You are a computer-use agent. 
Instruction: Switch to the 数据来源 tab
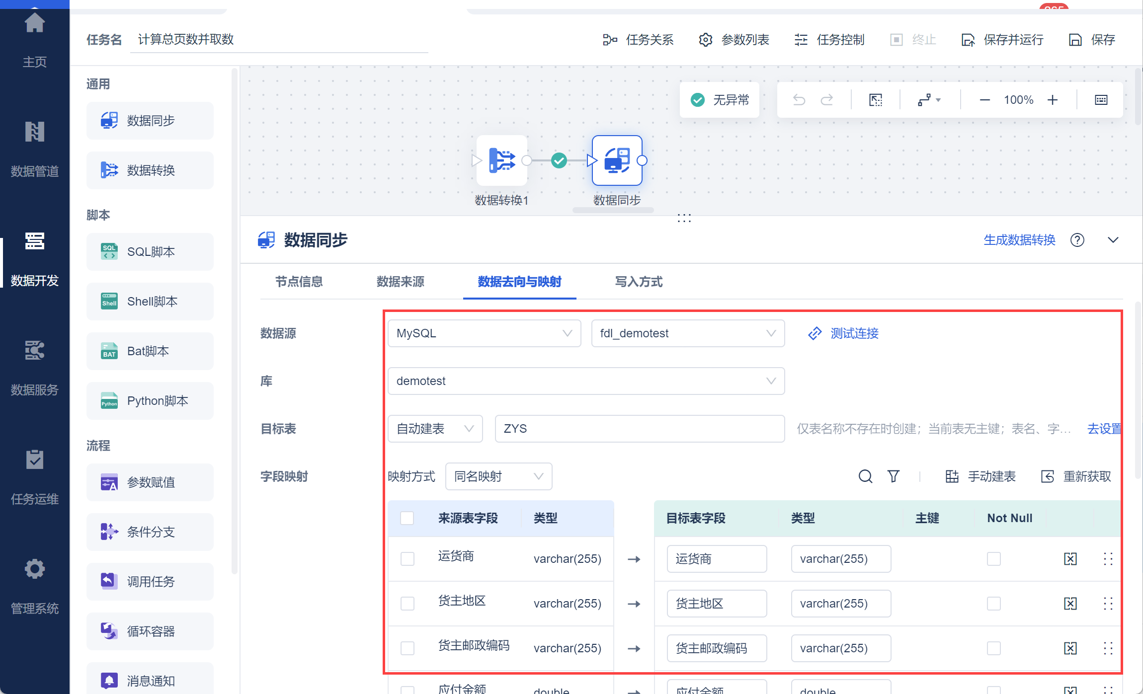tap(400, 282)
